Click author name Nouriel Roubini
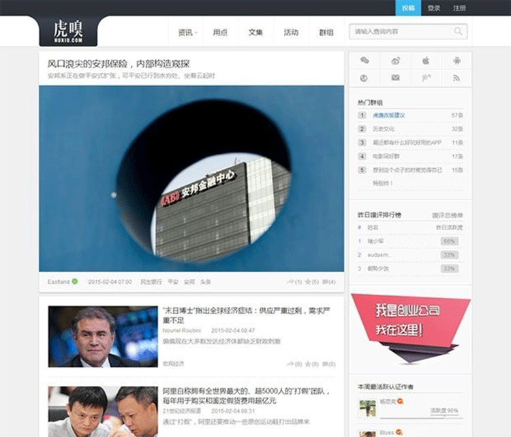This screenshot has width=511, height=437. click(182, 331)
